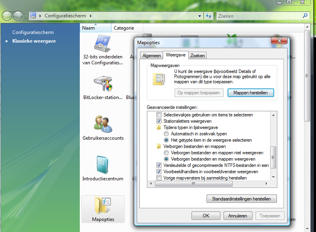Click the main window vertical scrollbar thumb
Screen dimensions: 316x232
pyautogui.click(x=307, y=76)
